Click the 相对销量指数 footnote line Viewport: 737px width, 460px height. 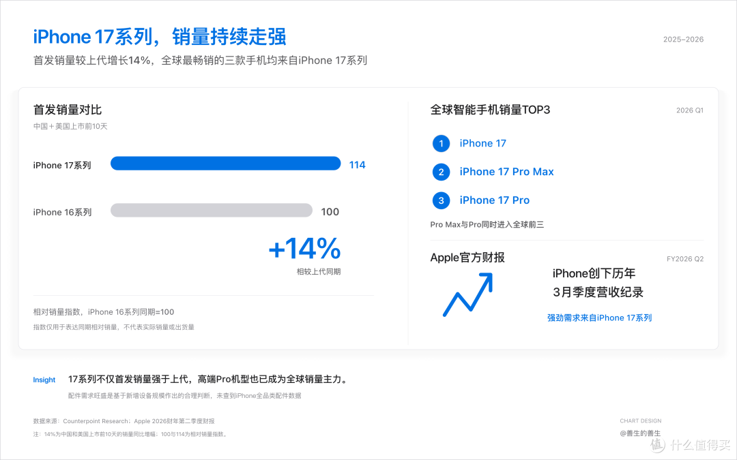coord(104,312)
